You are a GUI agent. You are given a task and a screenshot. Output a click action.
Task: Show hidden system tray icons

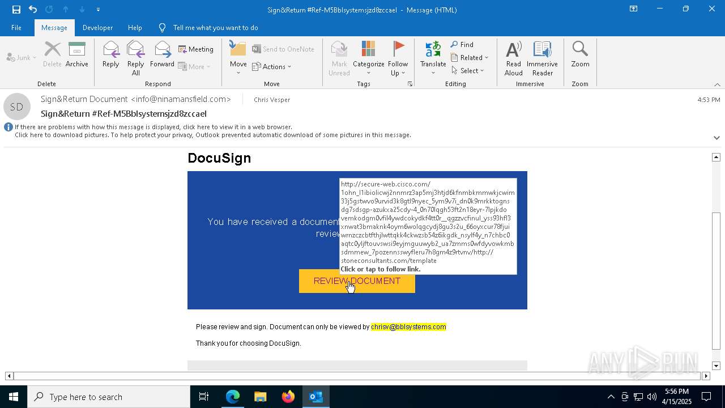[x=611, y=397]
